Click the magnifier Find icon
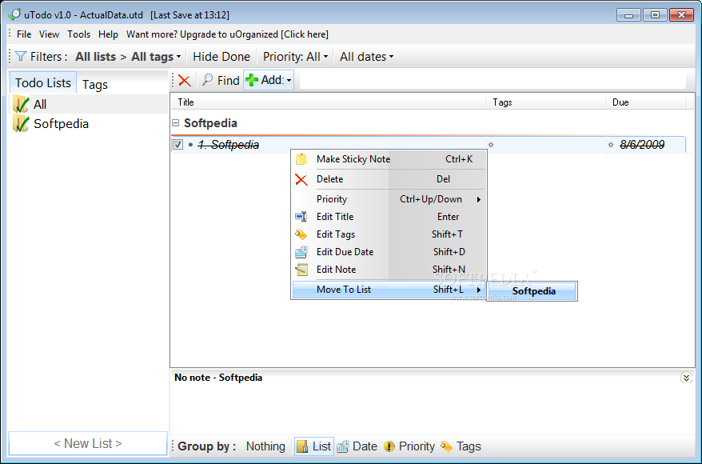702x464 pixels. tap(207, 80)
